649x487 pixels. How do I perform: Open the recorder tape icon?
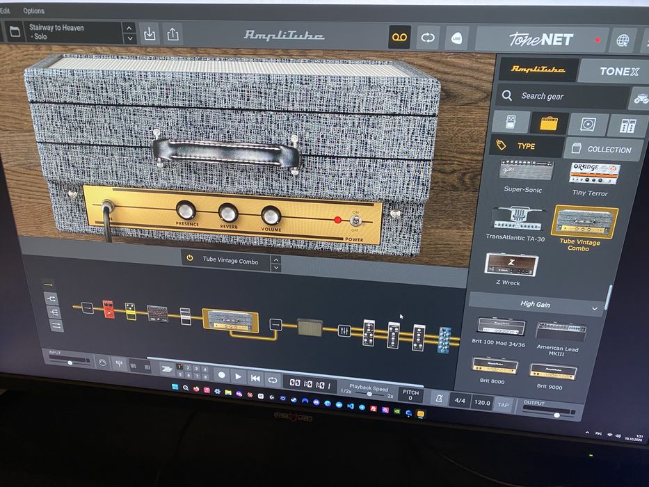pos(399,38)
